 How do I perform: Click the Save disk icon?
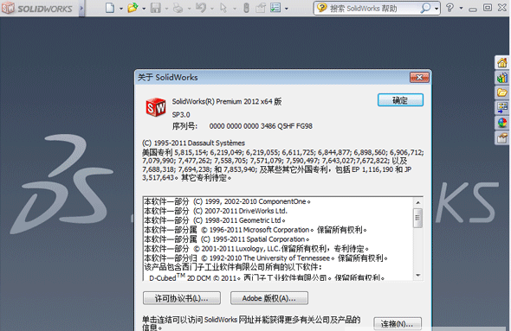pyautogui.click(x=155, y=8)
